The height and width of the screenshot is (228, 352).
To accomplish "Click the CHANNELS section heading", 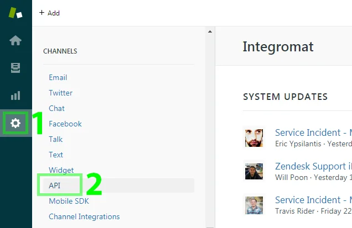I will tap(60, 51).
